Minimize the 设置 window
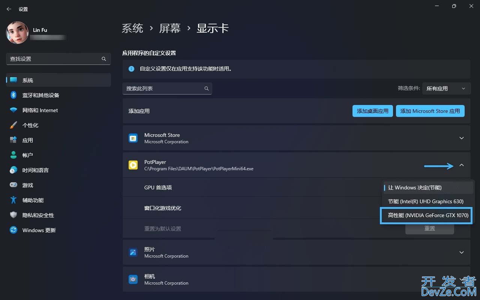This screenshot has width=480, height=300. (x=436, y=6)
